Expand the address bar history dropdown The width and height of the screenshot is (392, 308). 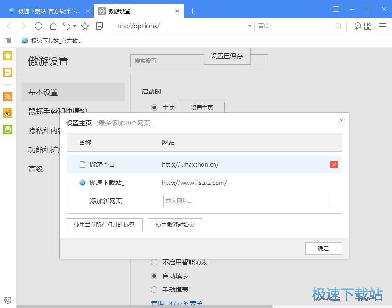click(x=249, y=26)
